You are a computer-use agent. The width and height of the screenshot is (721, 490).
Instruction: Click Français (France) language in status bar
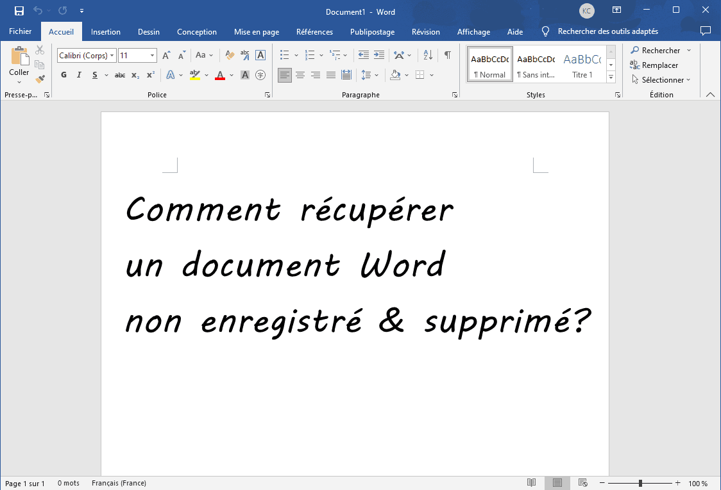[x=119, y=483]
